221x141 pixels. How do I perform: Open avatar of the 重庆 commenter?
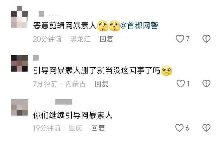point(19,107)
